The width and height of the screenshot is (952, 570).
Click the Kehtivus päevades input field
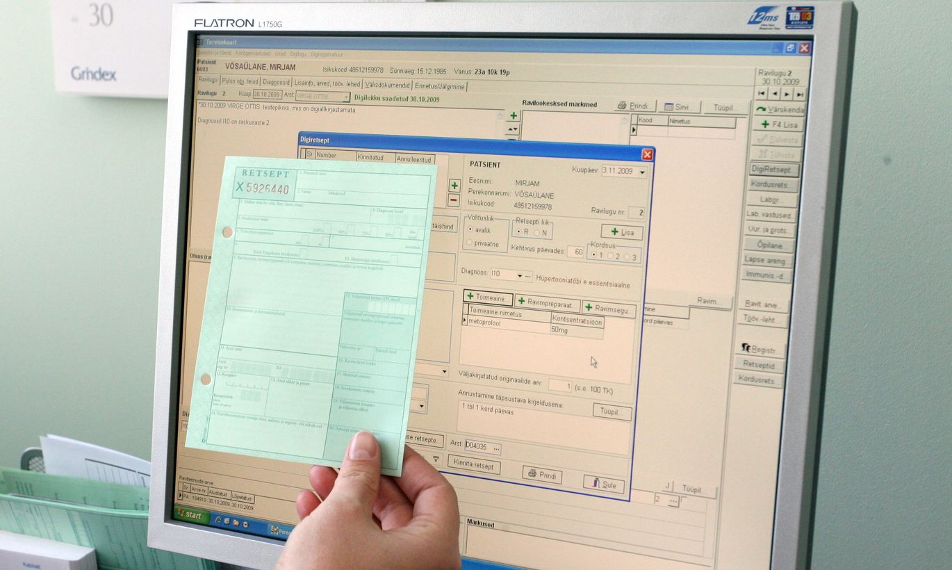coord(575,252)
